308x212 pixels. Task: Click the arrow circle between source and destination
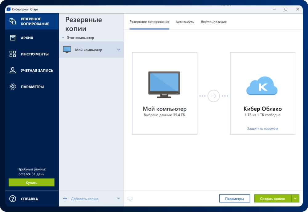pyautogui.click(x=213, y=96)
